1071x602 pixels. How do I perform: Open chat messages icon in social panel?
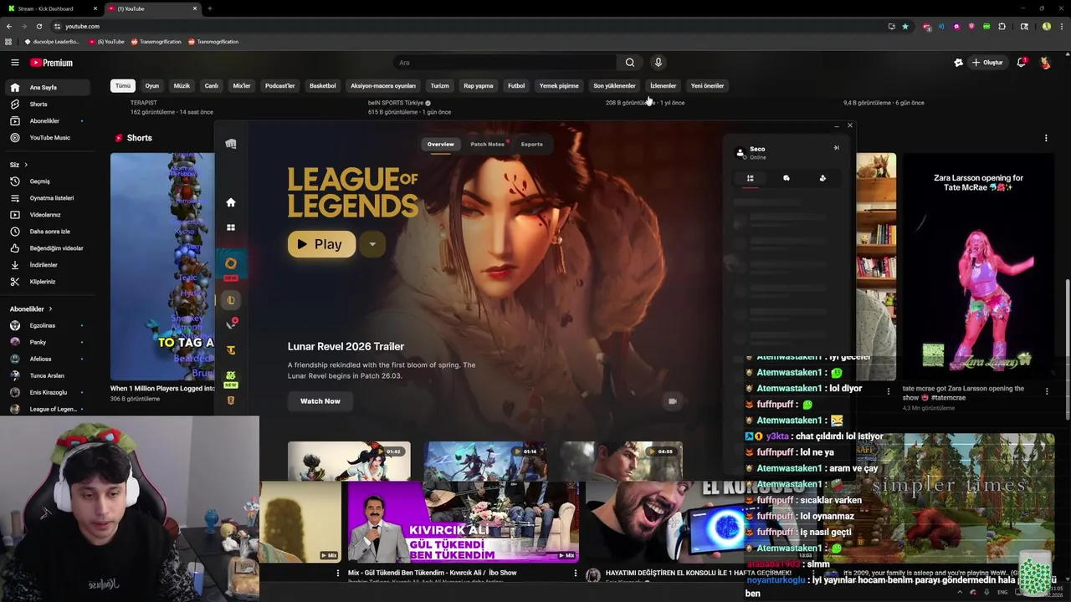(787, 178)
